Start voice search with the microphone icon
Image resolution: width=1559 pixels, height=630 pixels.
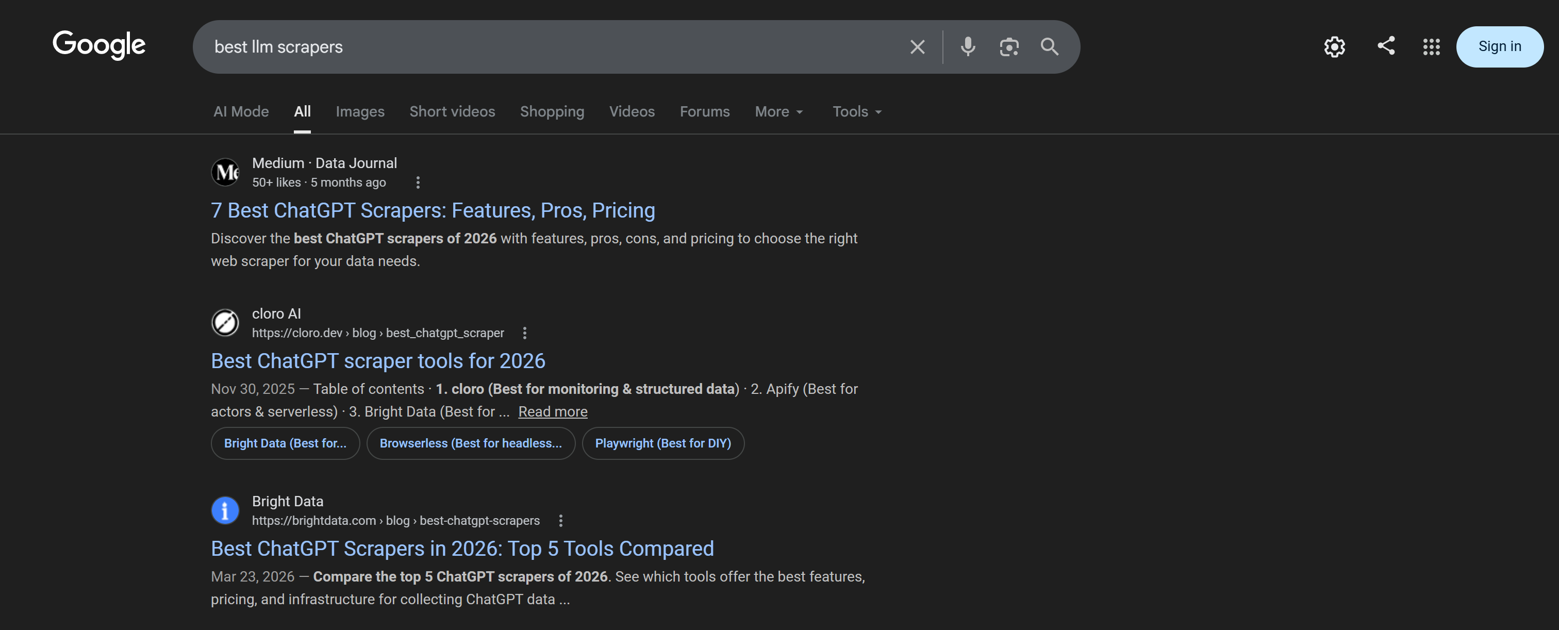pos(967,46)
